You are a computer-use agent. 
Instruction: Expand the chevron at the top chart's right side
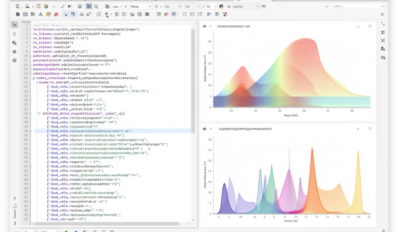click(358, 26)
